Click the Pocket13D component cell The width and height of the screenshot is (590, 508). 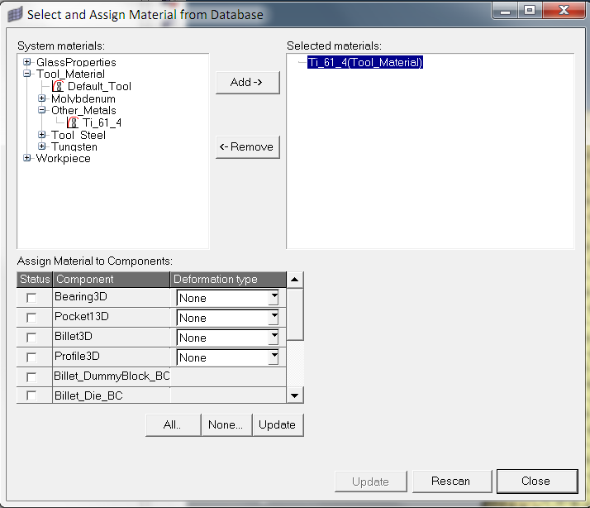(112, 317)
